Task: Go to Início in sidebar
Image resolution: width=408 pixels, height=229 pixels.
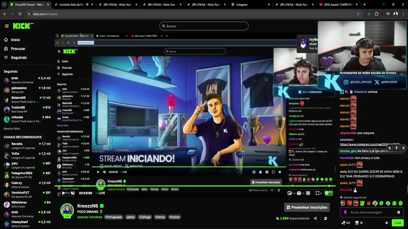Action: click(x=12, y=40)
